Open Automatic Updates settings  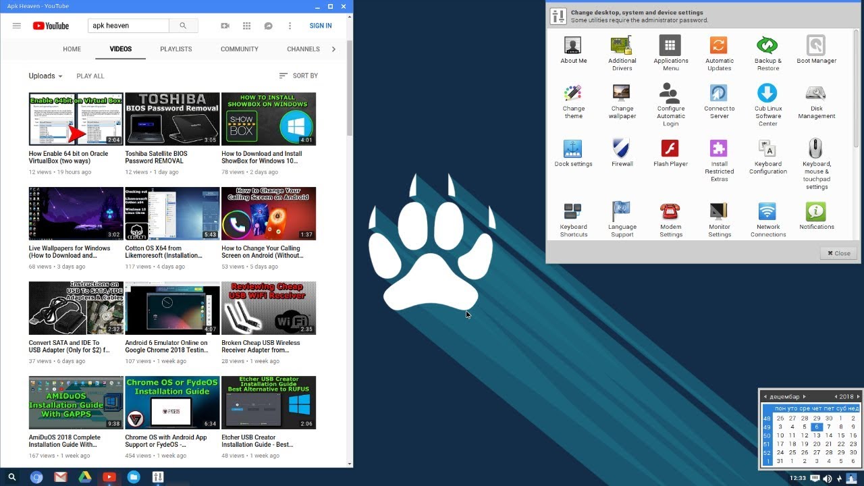click(x=719, y=53)
